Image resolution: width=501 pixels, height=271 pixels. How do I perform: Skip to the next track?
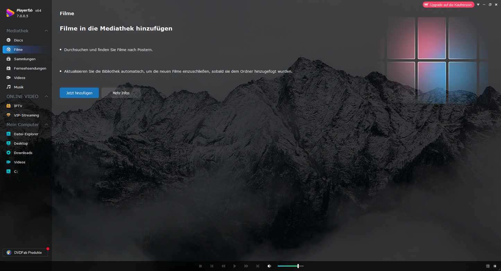click(x=258, y=266)
